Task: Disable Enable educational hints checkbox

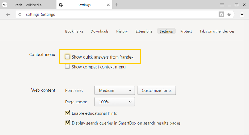Action: (x=68, y=113)
